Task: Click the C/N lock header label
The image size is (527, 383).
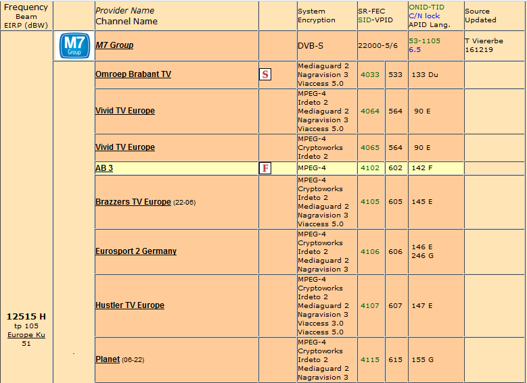Action: pos(424,16)
